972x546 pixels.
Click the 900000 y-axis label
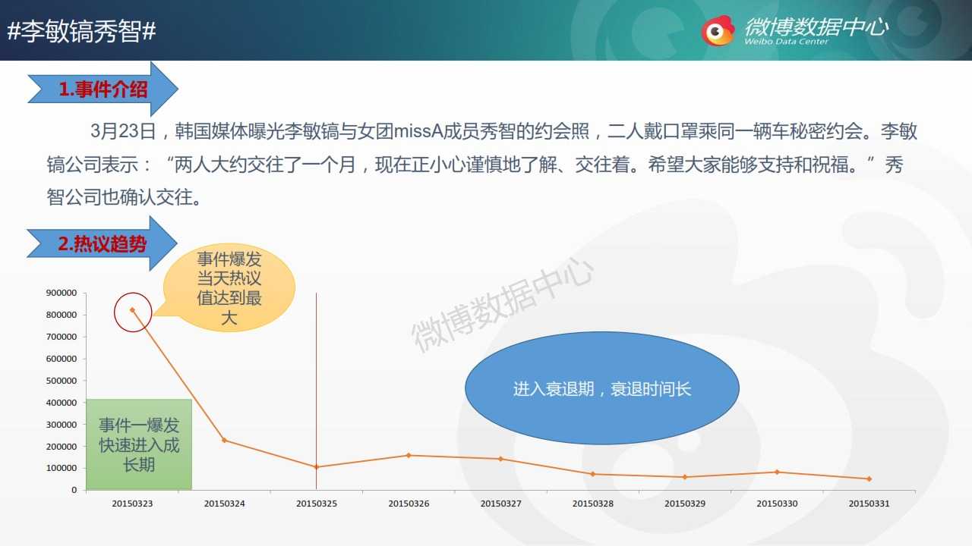click(x=62, y=293)
